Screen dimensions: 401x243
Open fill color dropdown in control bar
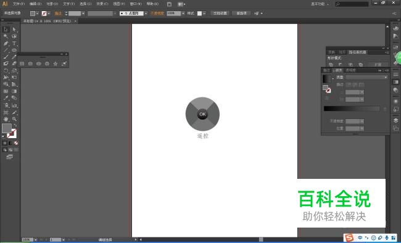coord(37,14)
